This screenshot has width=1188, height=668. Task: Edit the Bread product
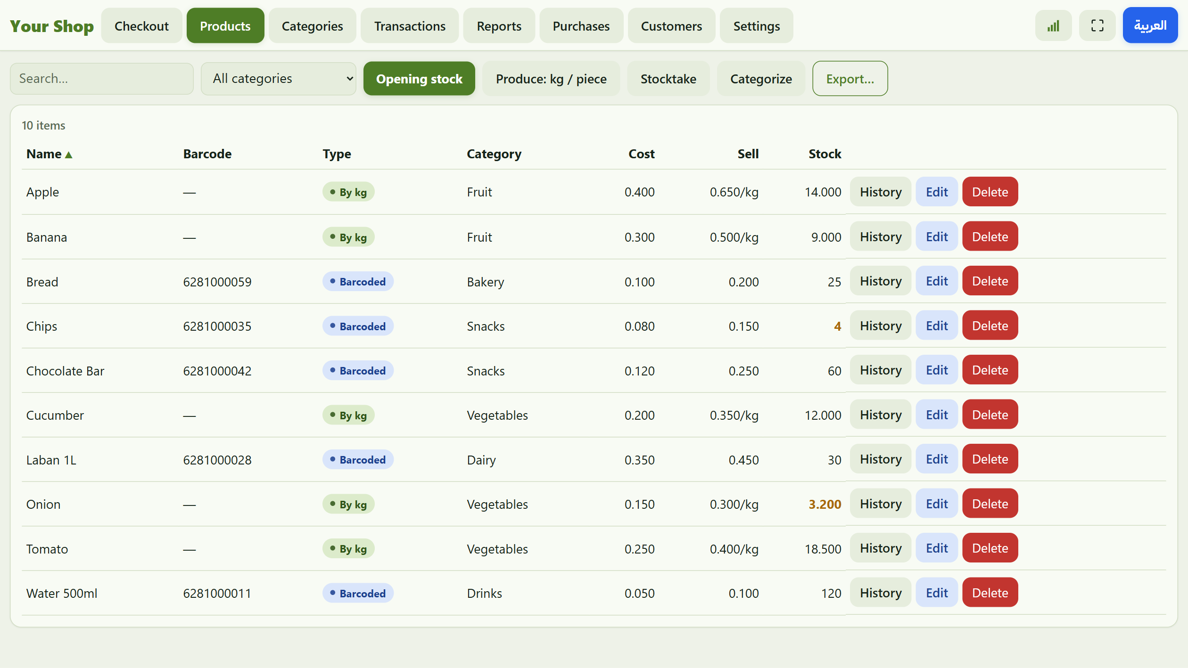937,281
